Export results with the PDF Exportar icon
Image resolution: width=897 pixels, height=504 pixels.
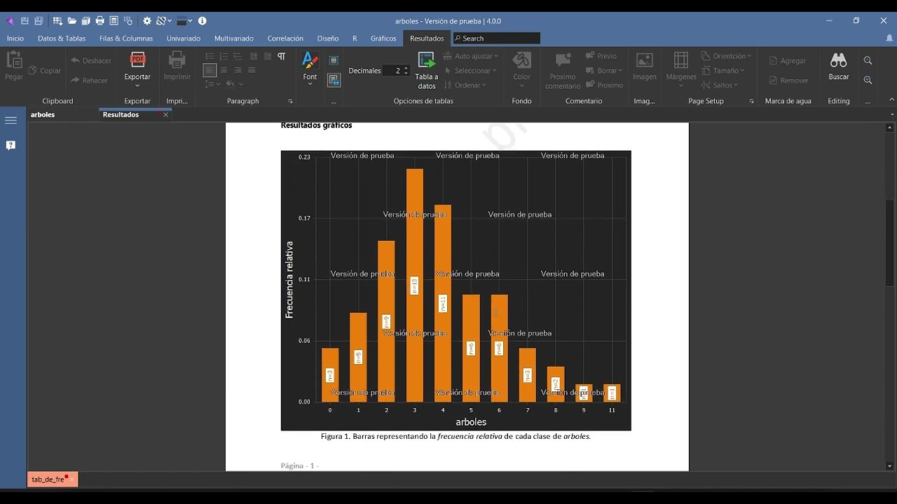pyautogui.click(x=137, y=60)
